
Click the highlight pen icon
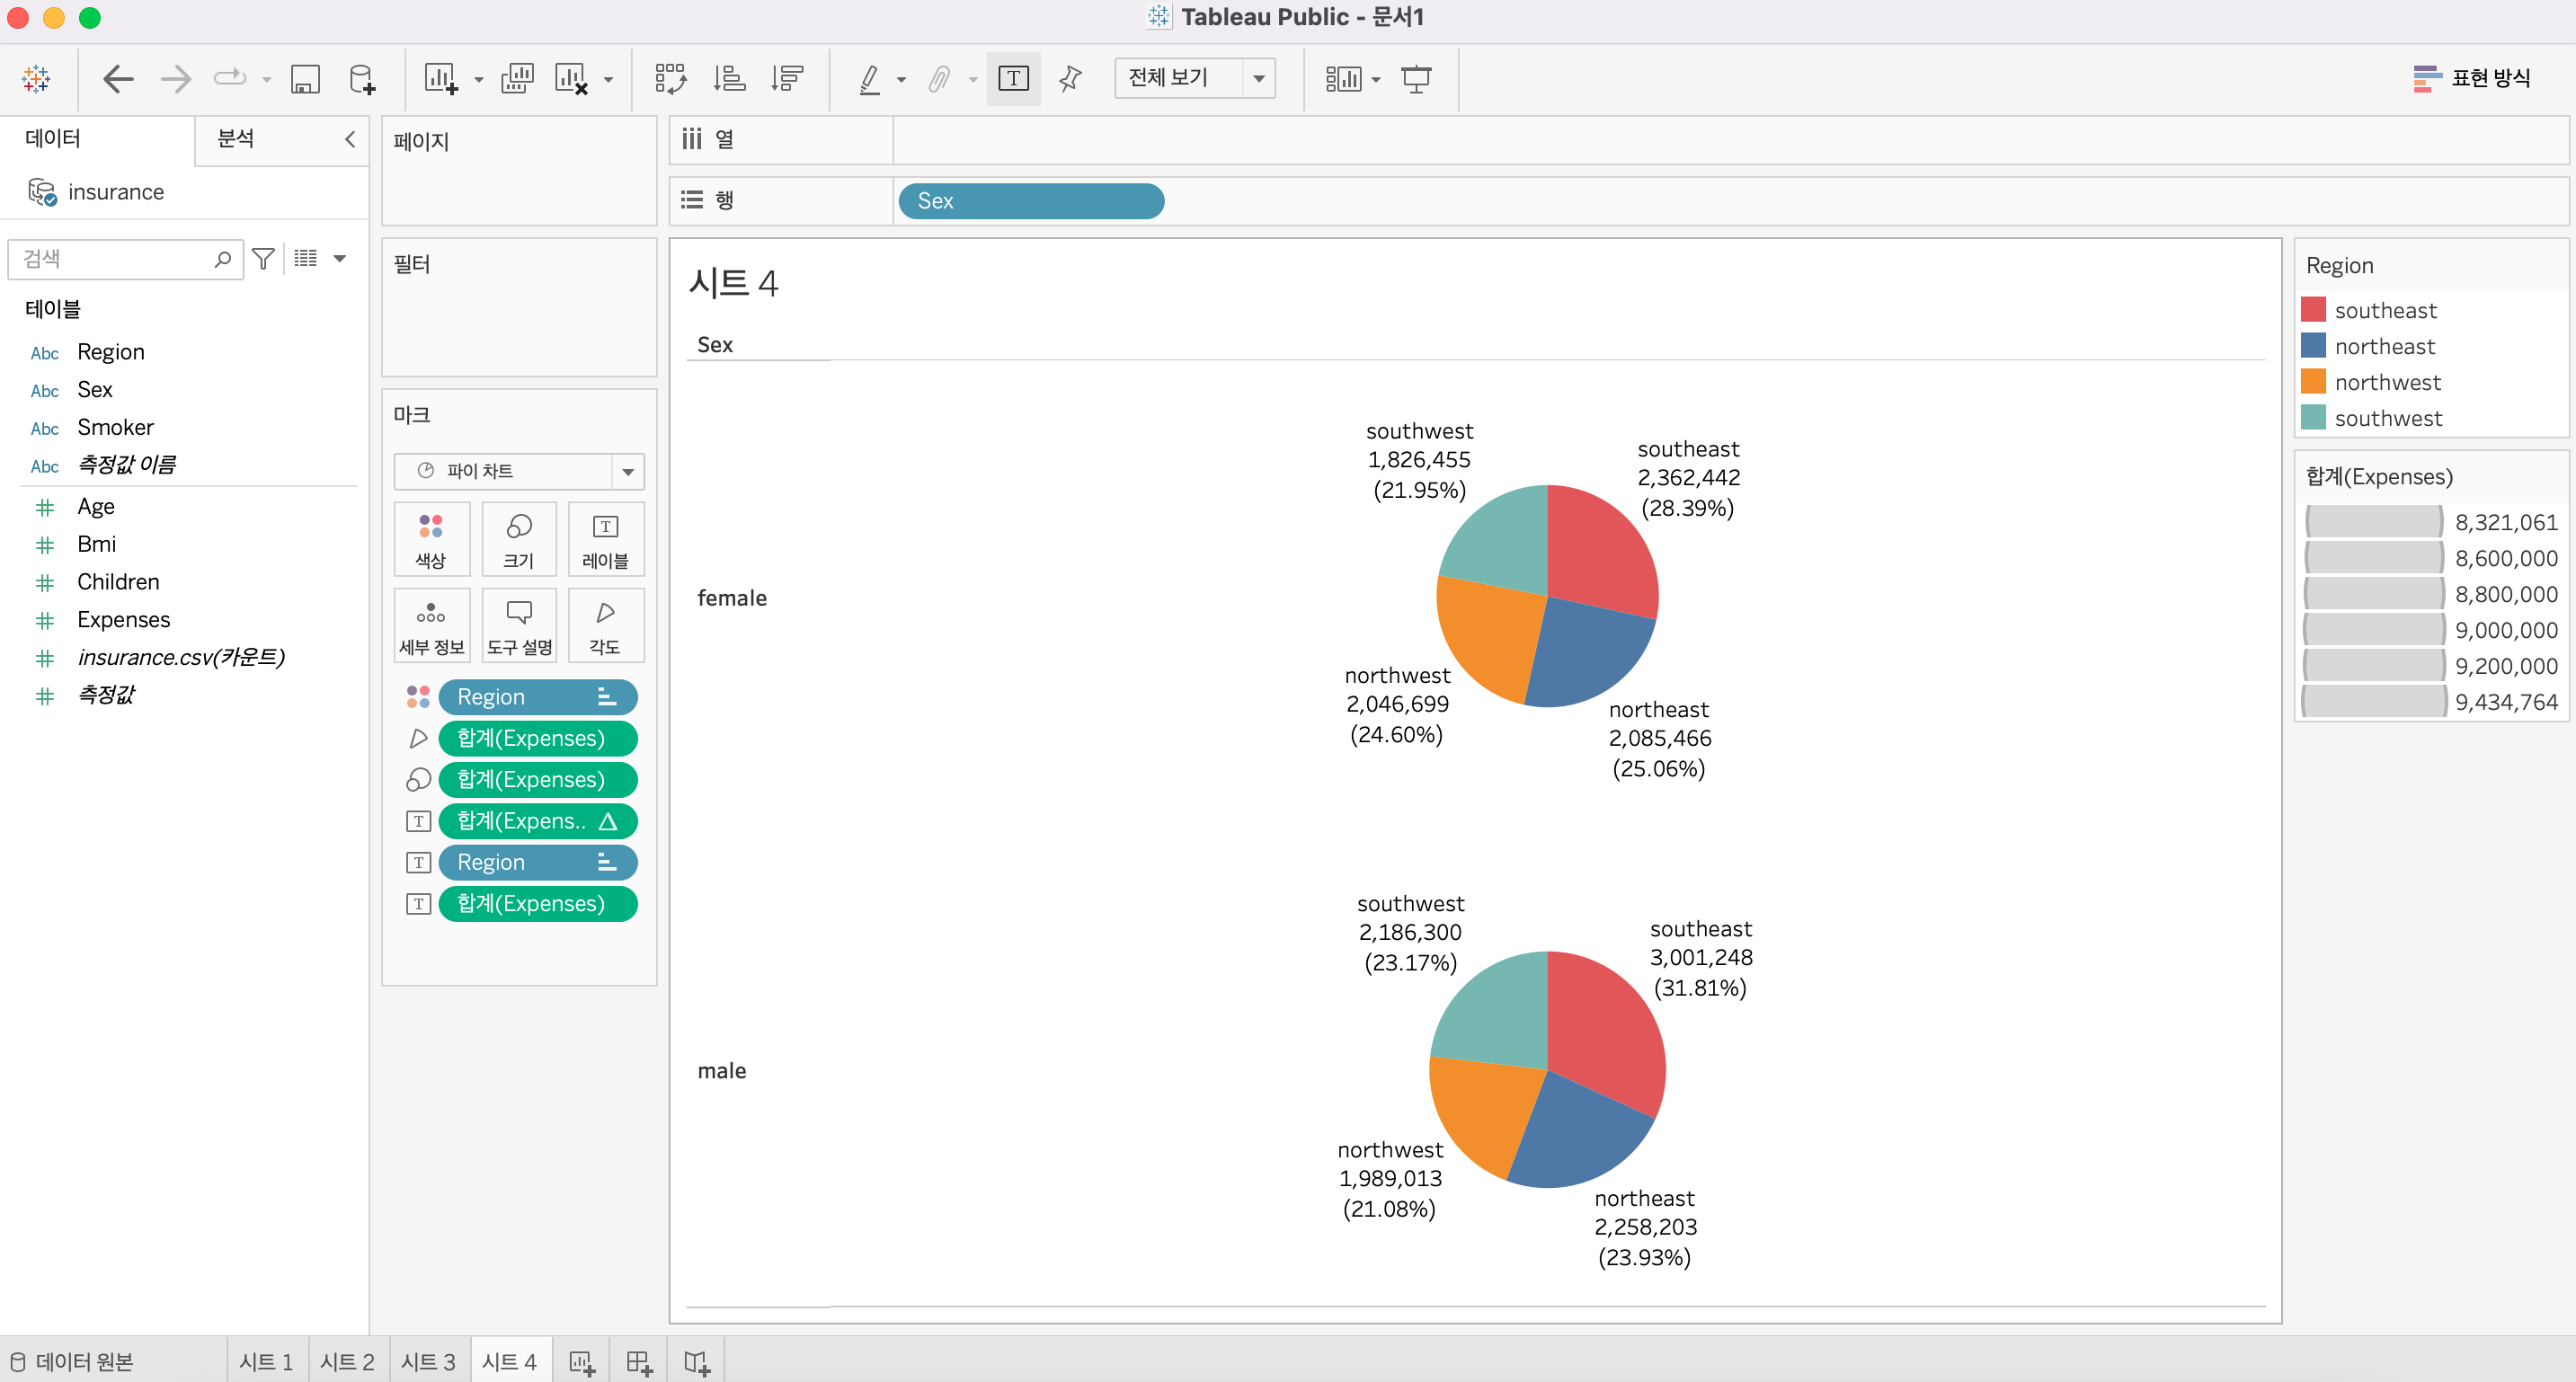click(870, 78)
